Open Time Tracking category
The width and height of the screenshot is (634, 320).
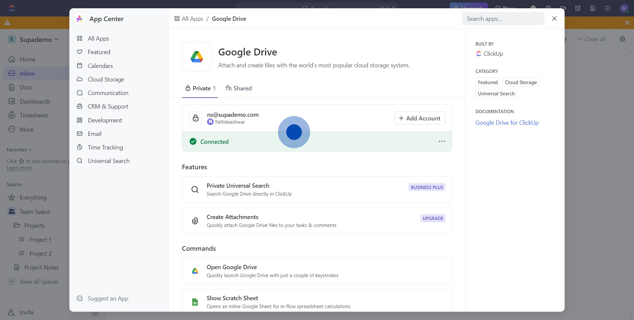click(x=105, y=147)
